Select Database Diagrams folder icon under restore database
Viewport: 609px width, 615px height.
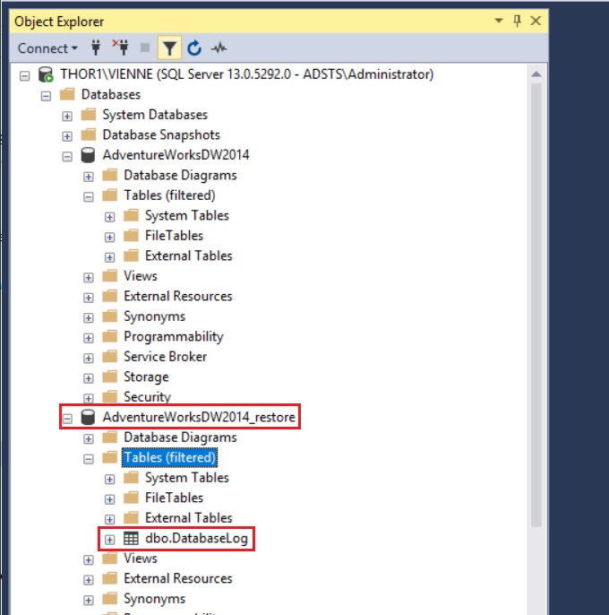point(110,437)
